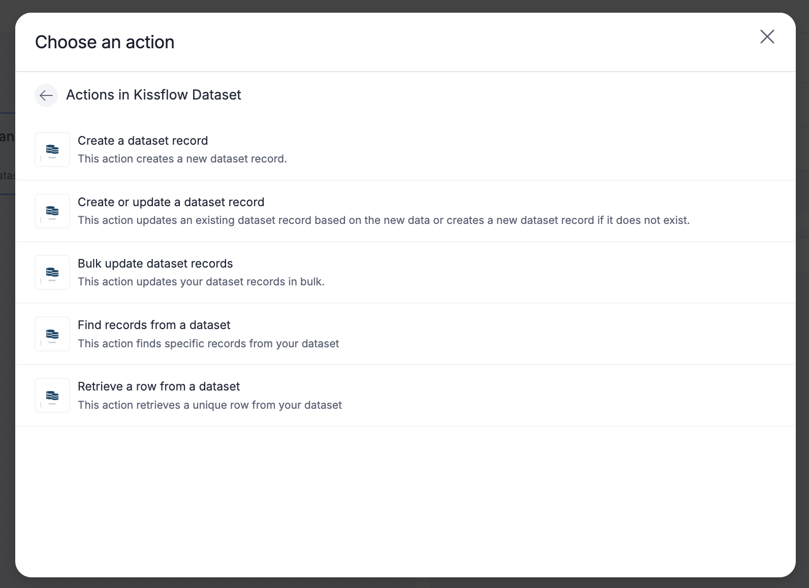The width and height of the screenshot is (809, 588).
Task: Go back using the left arrow button
Action: [46, 95]
